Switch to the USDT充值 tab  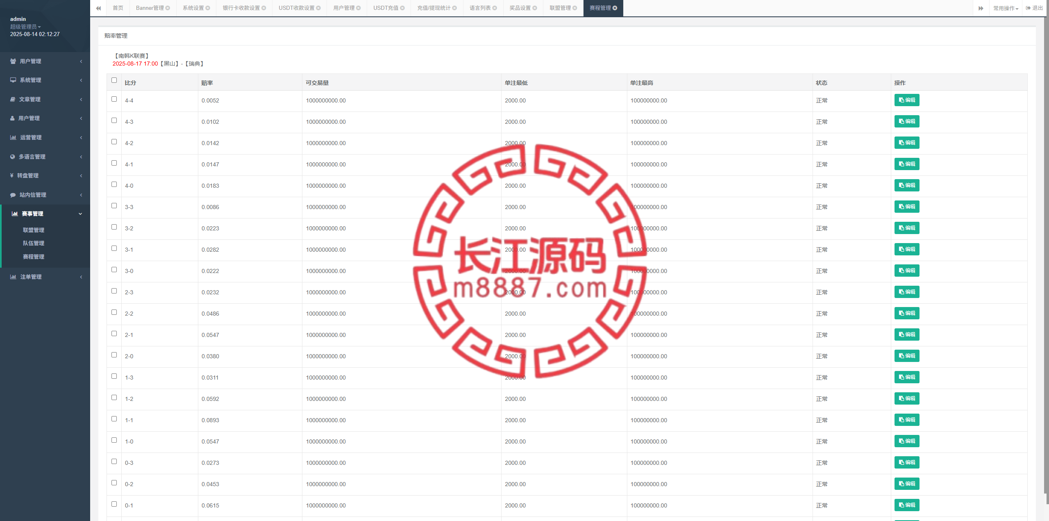point(389,8)
